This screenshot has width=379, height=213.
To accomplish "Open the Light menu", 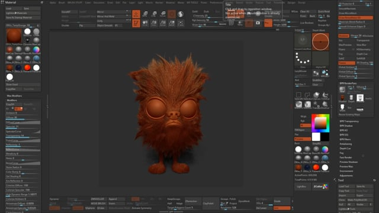I will click(140, 2).
